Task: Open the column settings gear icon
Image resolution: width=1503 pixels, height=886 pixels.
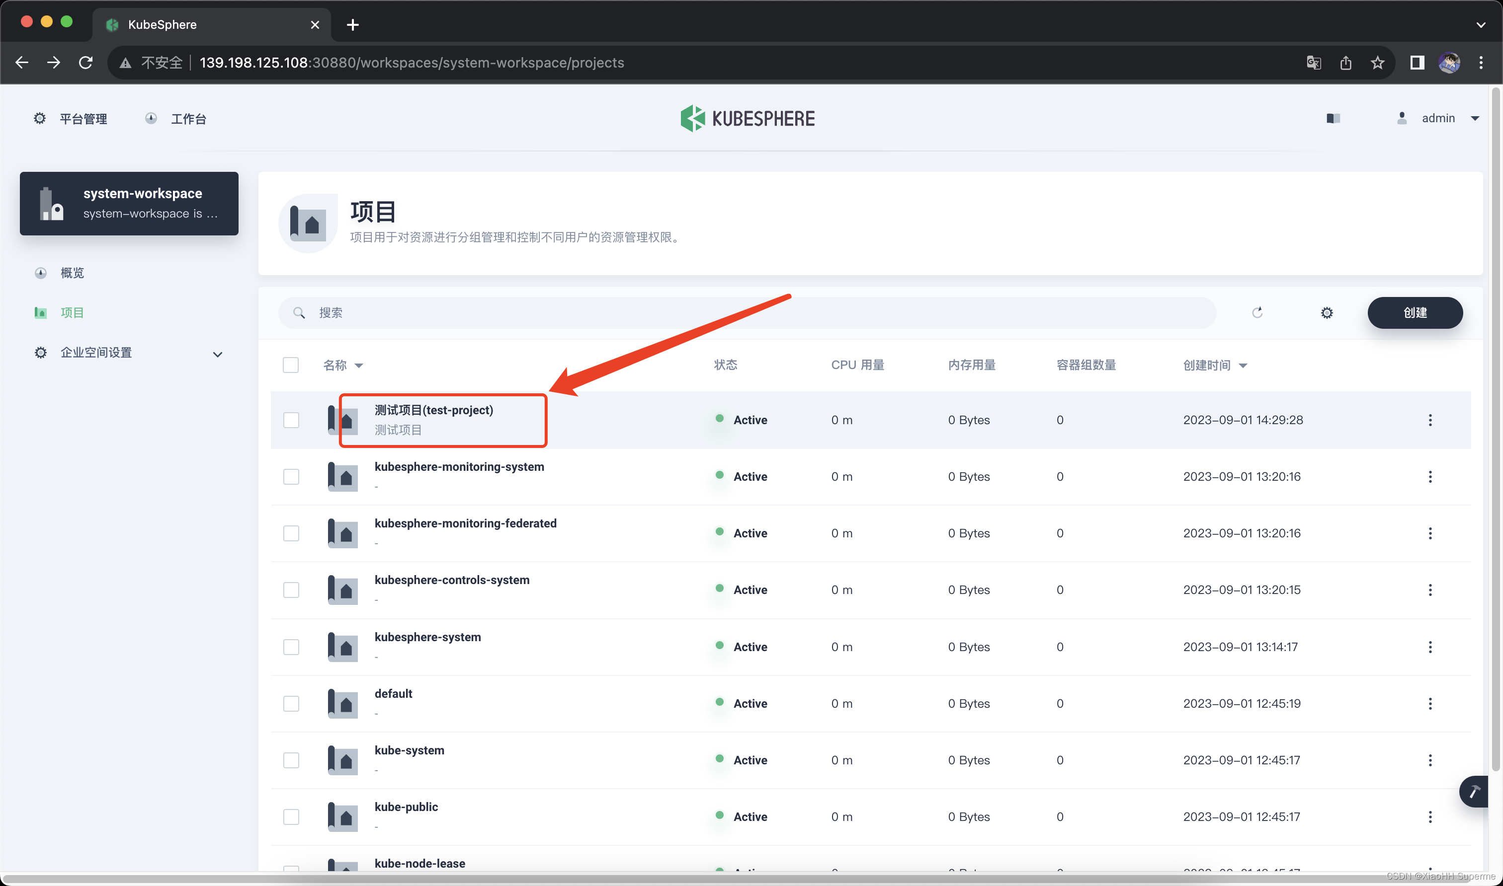Action: click(1326, 313)
